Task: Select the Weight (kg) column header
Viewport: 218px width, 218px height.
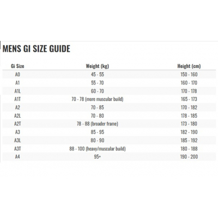Action: (x=98, y=66)
